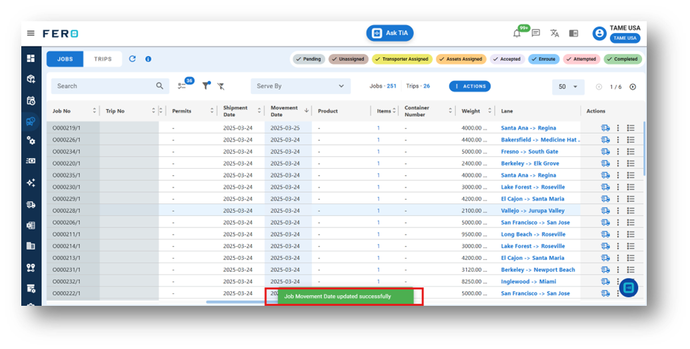690x349 pixels.
Task: Open the notifications bell
Action: (517, 33)
